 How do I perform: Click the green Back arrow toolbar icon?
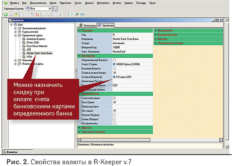click(6, 14)
